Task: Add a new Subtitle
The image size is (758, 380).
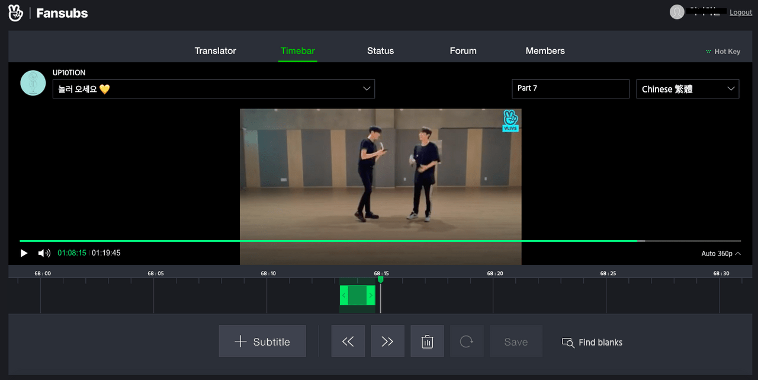Action: (262, 341)
